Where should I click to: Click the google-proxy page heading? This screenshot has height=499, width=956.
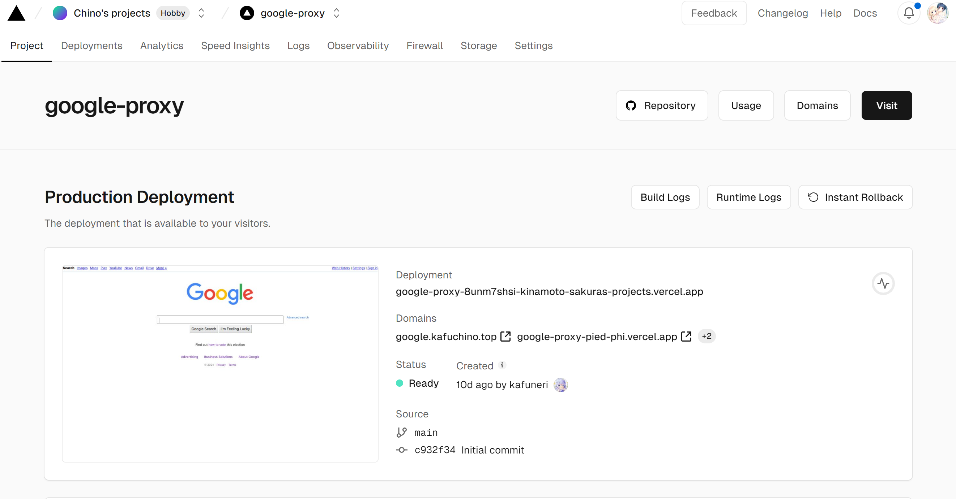[x=114, y=106]
